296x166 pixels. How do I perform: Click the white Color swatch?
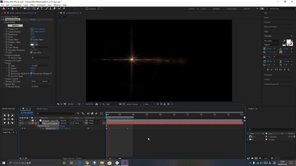(x=32, y=45)
